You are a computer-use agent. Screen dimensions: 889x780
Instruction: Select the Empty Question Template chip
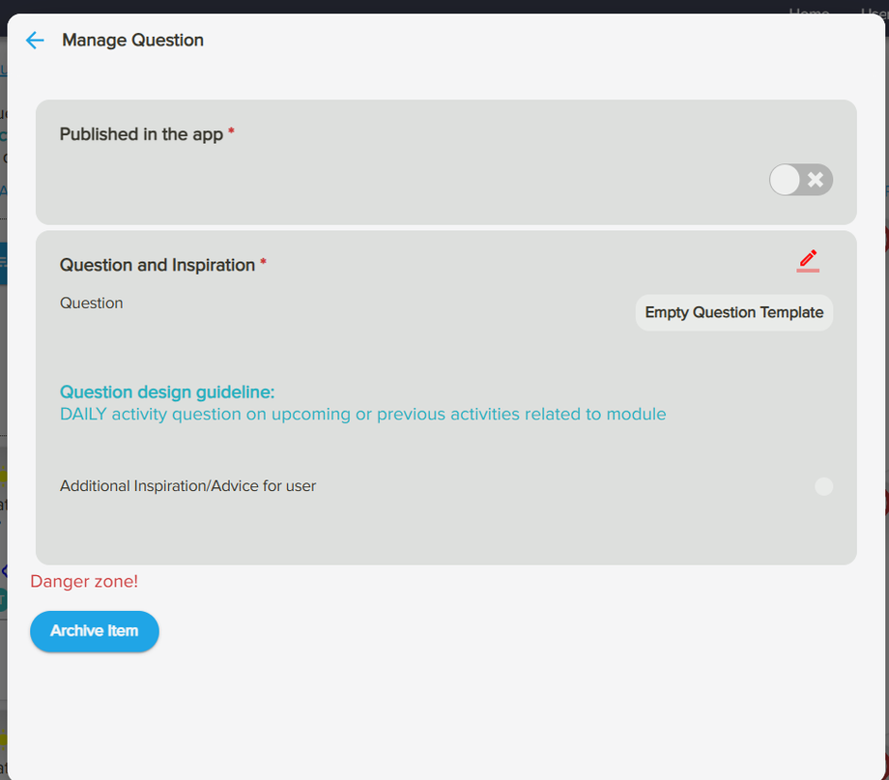[733, 312]
